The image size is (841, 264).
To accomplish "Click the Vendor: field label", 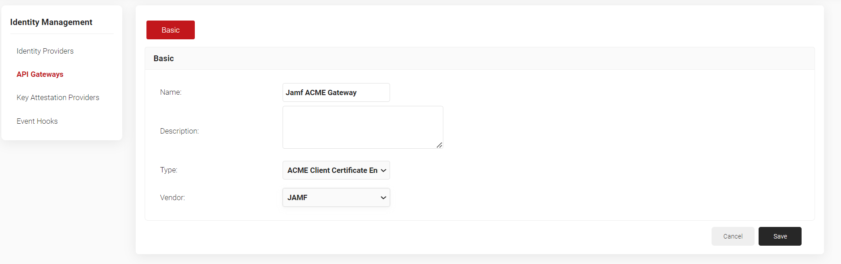I will (x=172, y=197).
